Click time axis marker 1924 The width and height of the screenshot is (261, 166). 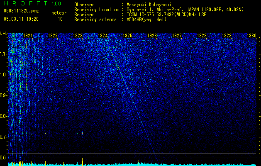tap(102, 35)
